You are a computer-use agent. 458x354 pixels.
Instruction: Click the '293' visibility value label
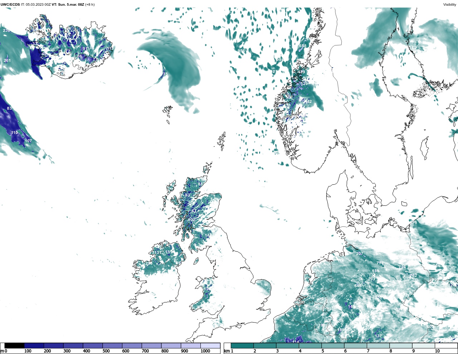pyautogui.click(x=372, y=279)
